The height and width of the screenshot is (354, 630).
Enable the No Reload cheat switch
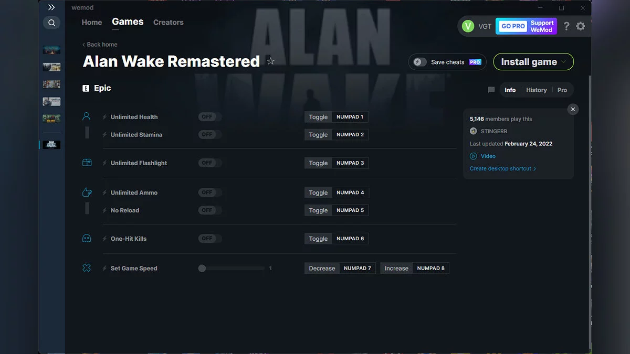coord(209,210)
